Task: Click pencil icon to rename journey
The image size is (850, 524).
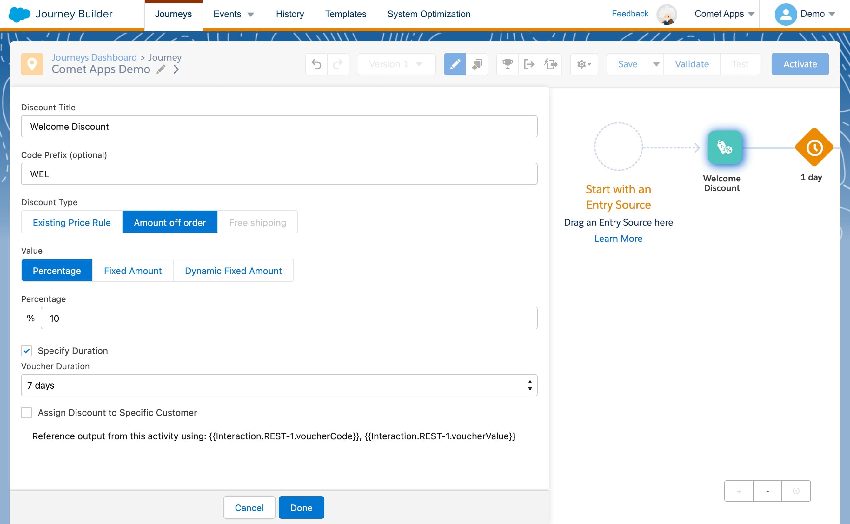Action: click(x=161, y=70)
